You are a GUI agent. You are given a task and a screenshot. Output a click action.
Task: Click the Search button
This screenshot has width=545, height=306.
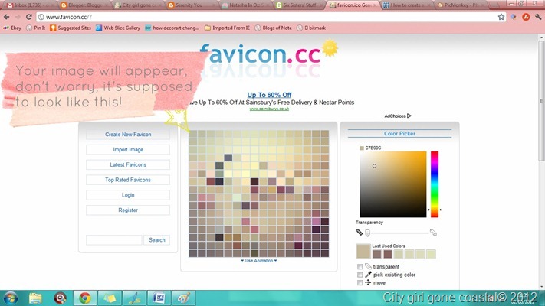(157, 239)
